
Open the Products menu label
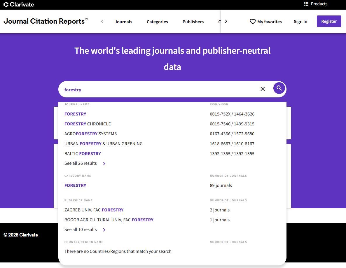(x=319, y=4)
